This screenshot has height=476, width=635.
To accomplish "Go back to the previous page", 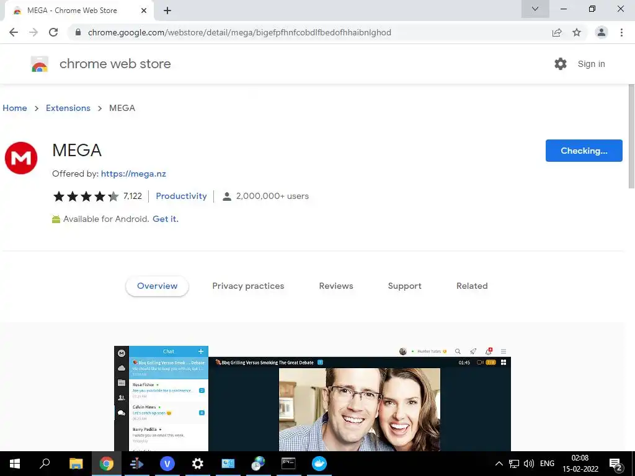I will click(14, 32).
